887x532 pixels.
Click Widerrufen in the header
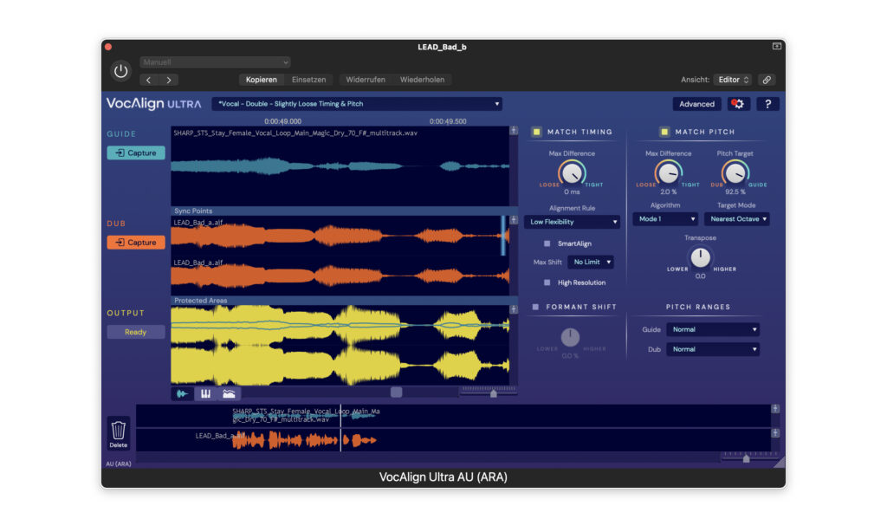[366, 80]
